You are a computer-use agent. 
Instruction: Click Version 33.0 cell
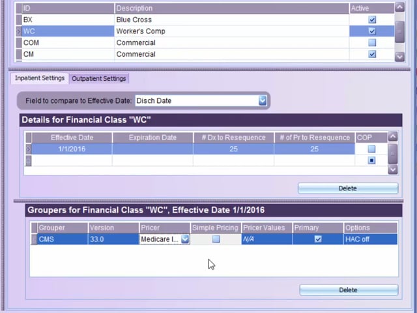113,239
